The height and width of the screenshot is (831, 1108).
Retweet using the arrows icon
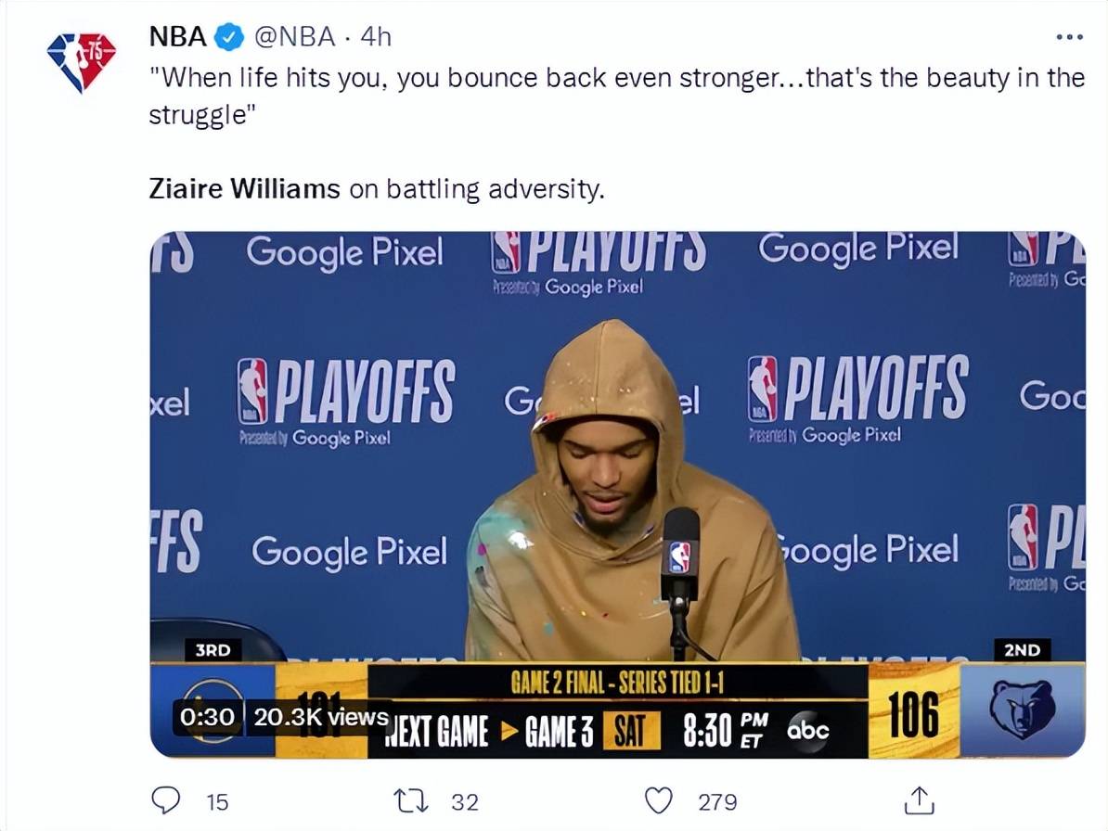410,801
